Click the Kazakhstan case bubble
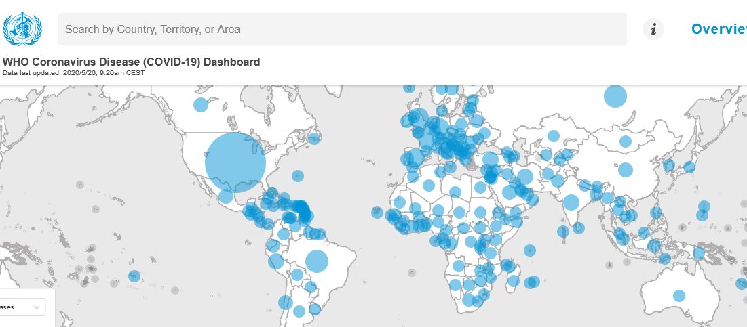Screen dimensions: 747x327 (553, 136)
